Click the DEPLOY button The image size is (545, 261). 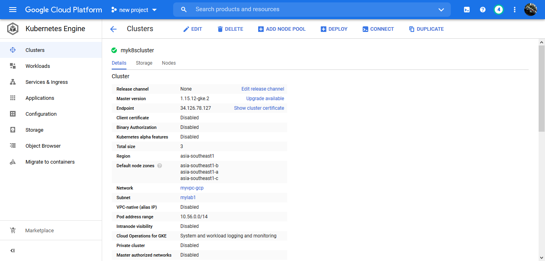click(334, 29)
